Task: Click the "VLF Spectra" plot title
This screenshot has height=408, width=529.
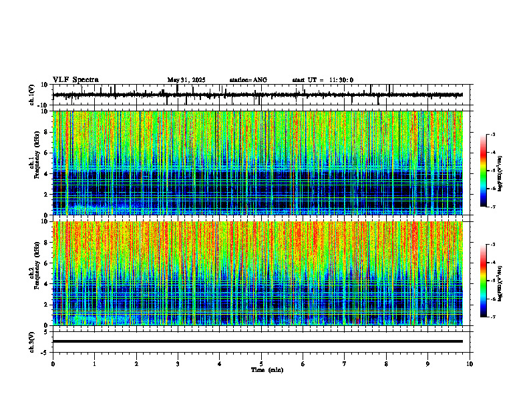Action: coord(75,80)
